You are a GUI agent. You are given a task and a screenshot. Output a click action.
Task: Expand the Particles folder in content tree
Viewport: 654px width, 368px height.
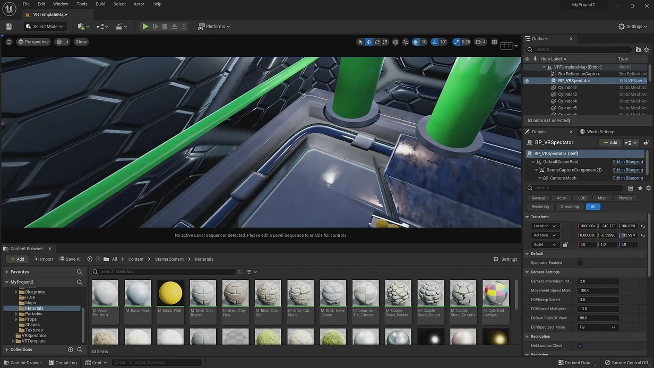(16, 314)
